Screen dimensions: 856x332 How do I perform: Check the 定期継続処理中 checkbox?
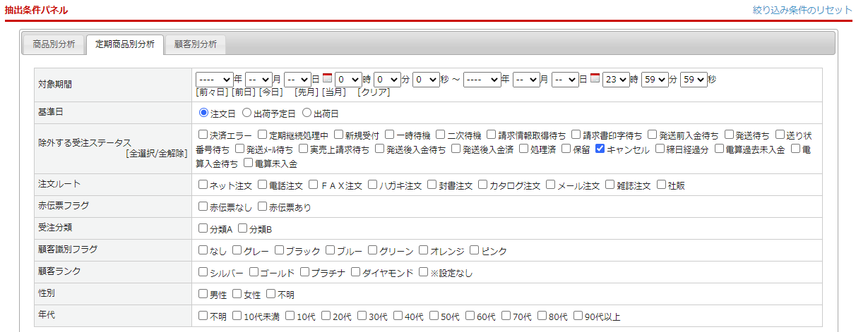[263, 134]
